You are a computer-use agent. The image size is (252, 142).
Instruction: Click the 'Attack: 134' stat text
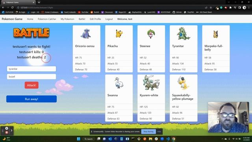(x=178, y=64)
